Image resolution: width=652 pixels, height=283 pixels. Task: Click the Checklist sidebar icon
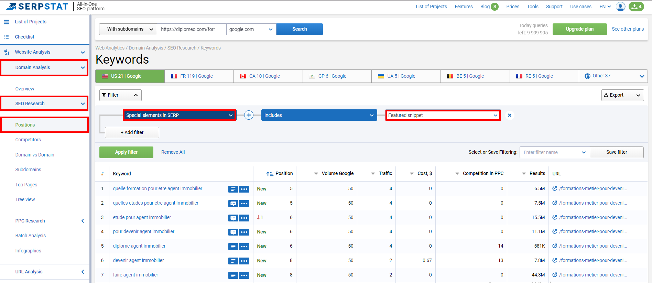point(7,37)
